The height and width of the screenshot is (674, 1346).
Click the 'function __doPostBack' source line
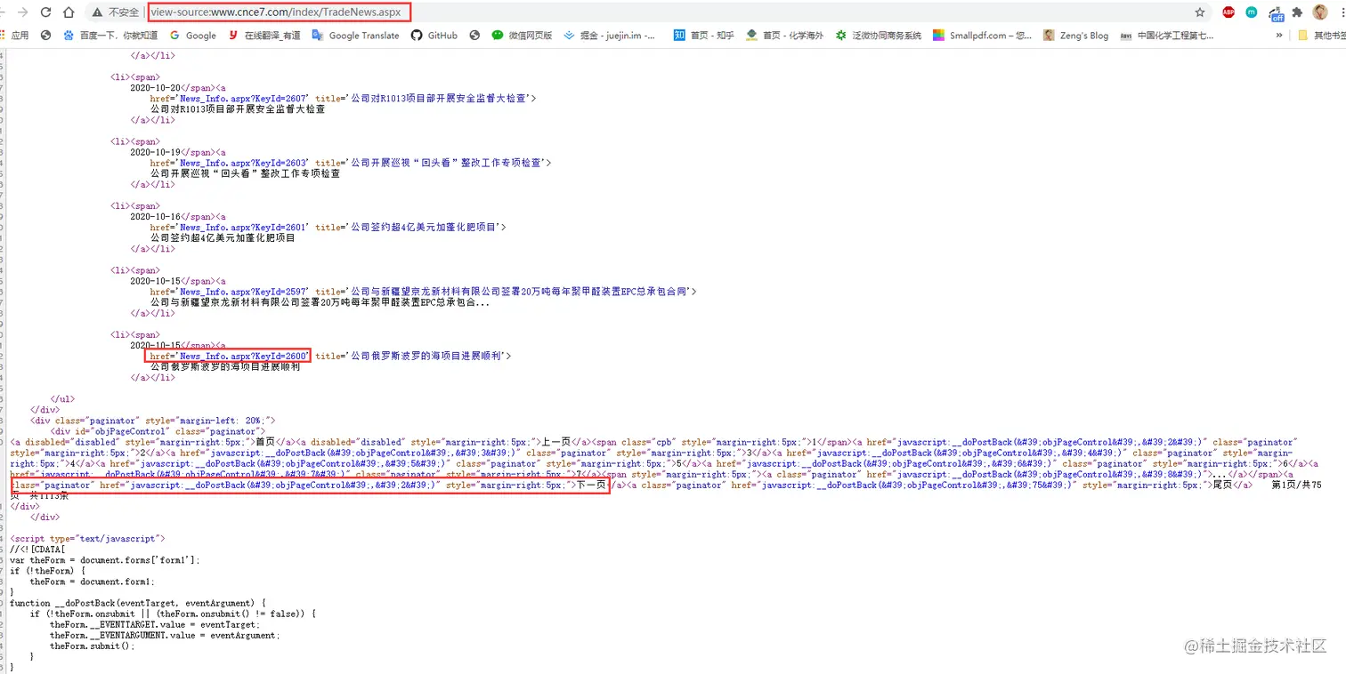(x=137, y=603)
